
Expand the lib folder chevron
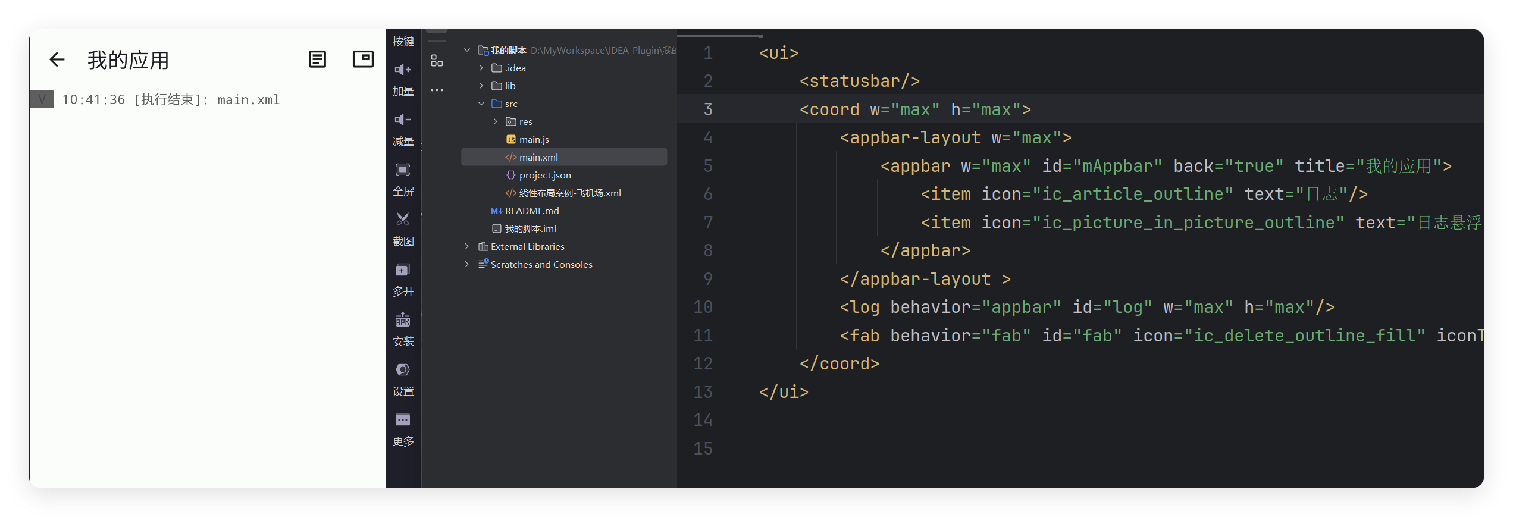point(481,86)
